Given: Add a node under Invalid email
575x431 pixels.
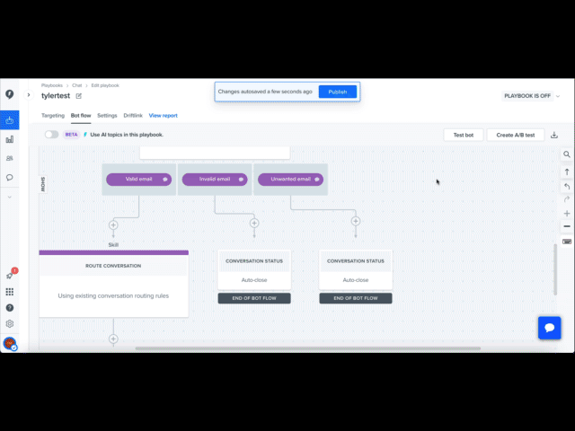Looking at the screenshot, I should [254, 223].
